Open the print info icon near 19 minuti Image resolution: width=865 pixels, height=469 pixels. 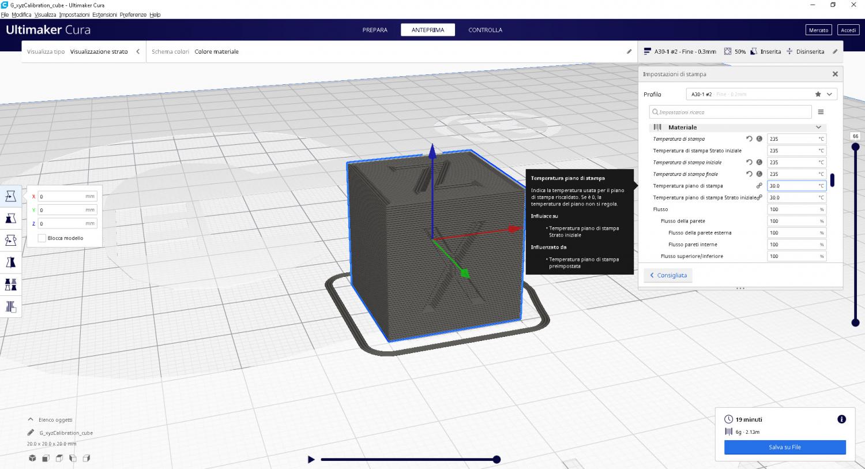click(x=841, y=419)
